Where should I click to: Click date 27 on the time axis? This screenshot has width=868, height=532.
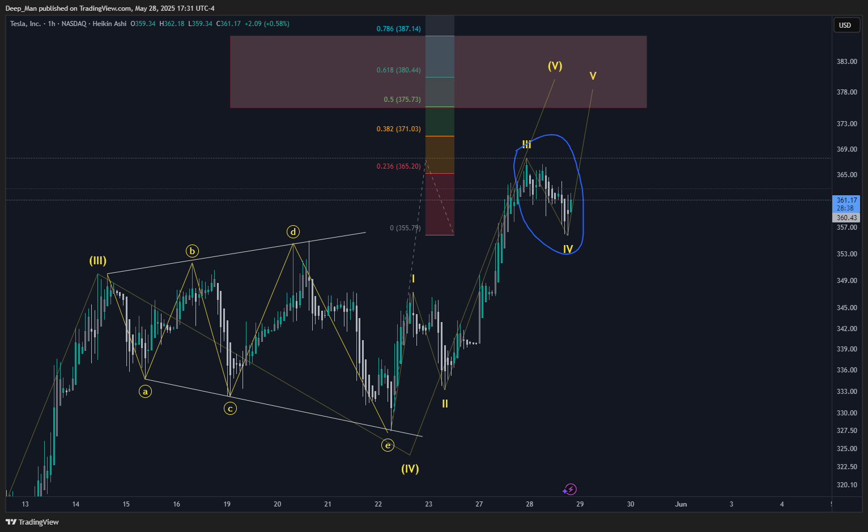(479, 504)
